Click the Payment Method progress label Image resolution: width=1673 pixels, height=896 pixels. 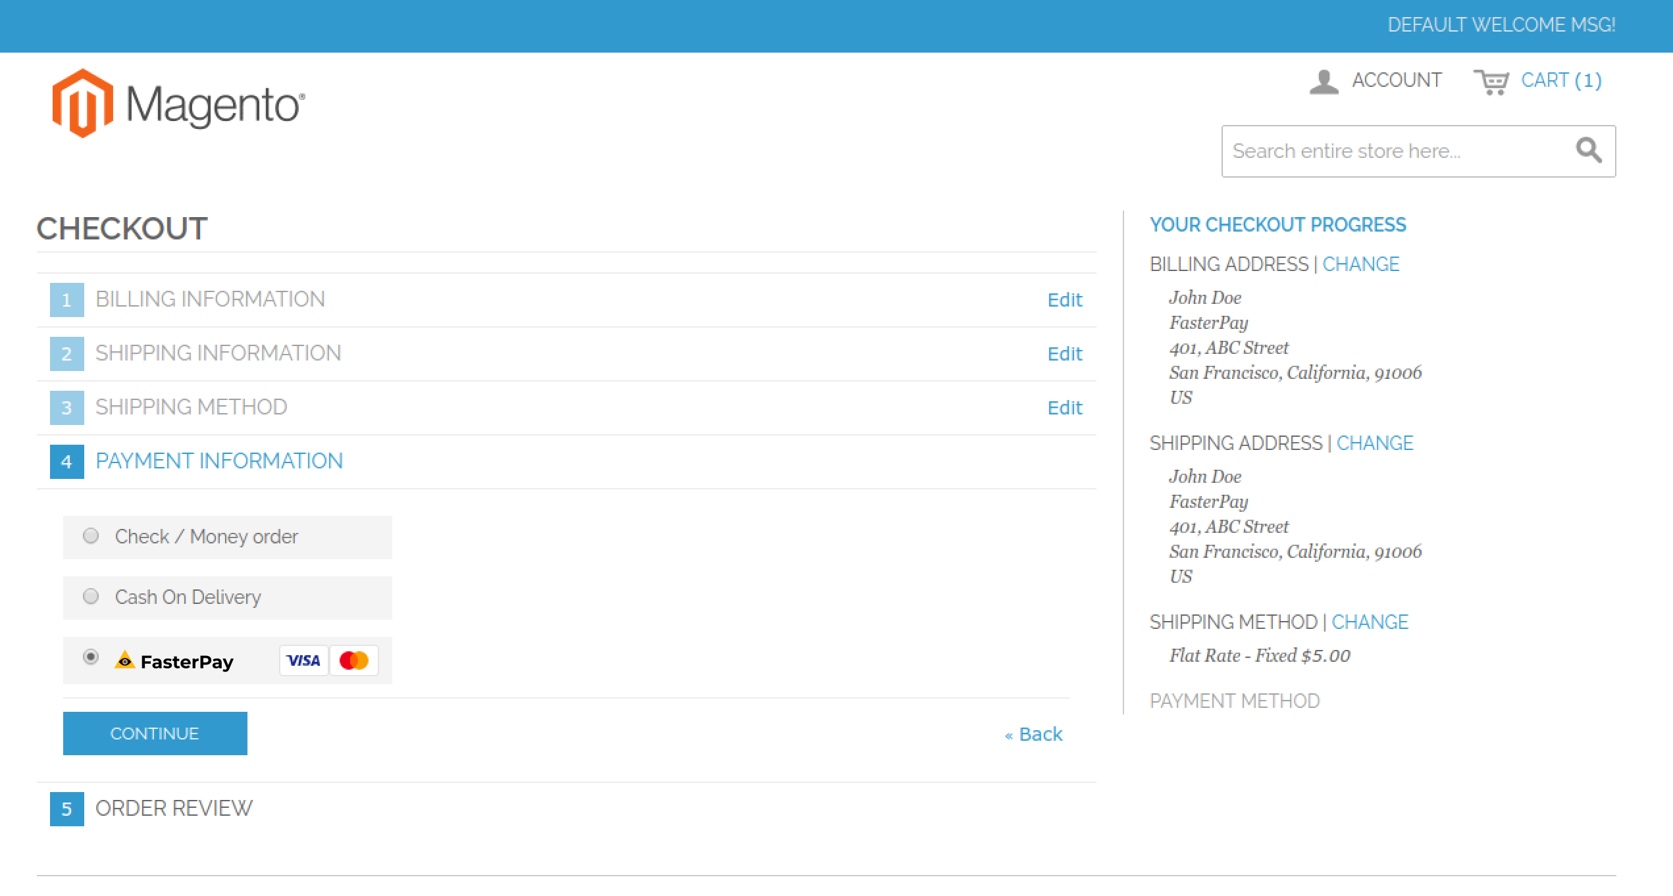[x=1235, y=701]
